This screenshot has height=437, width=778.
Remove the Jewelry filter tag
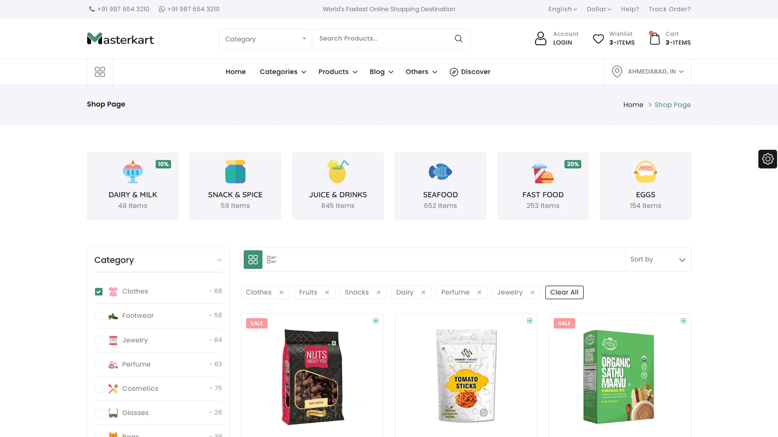coord(532,293)
